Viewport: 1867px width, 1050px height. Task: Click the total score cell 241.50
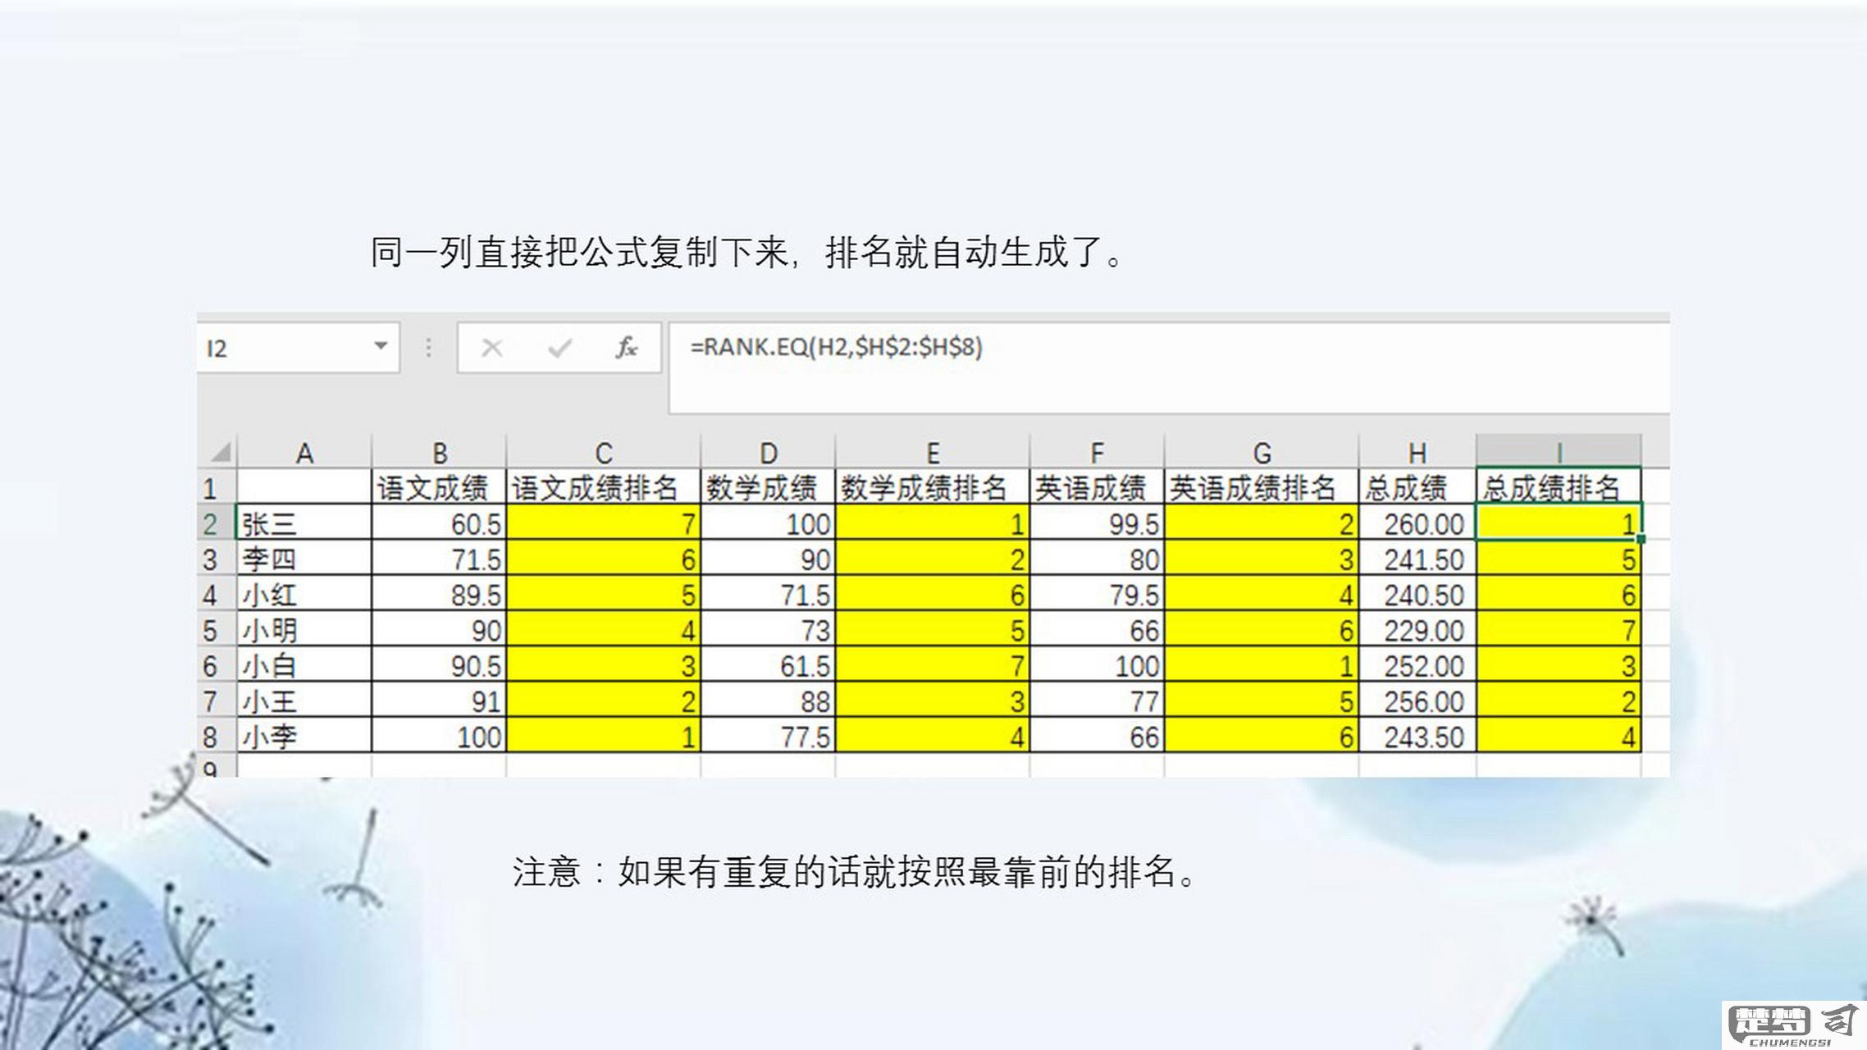click(1417, 559)
